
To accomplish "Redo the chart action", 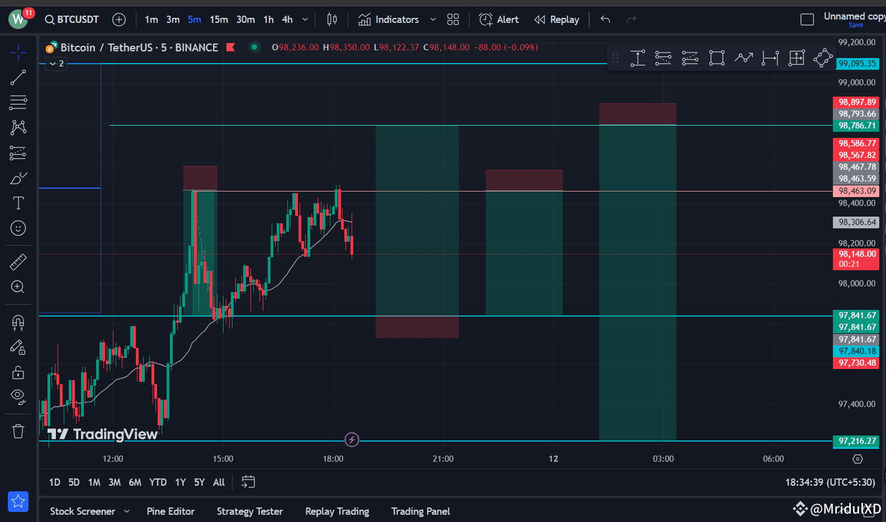I will pos(632,20).
